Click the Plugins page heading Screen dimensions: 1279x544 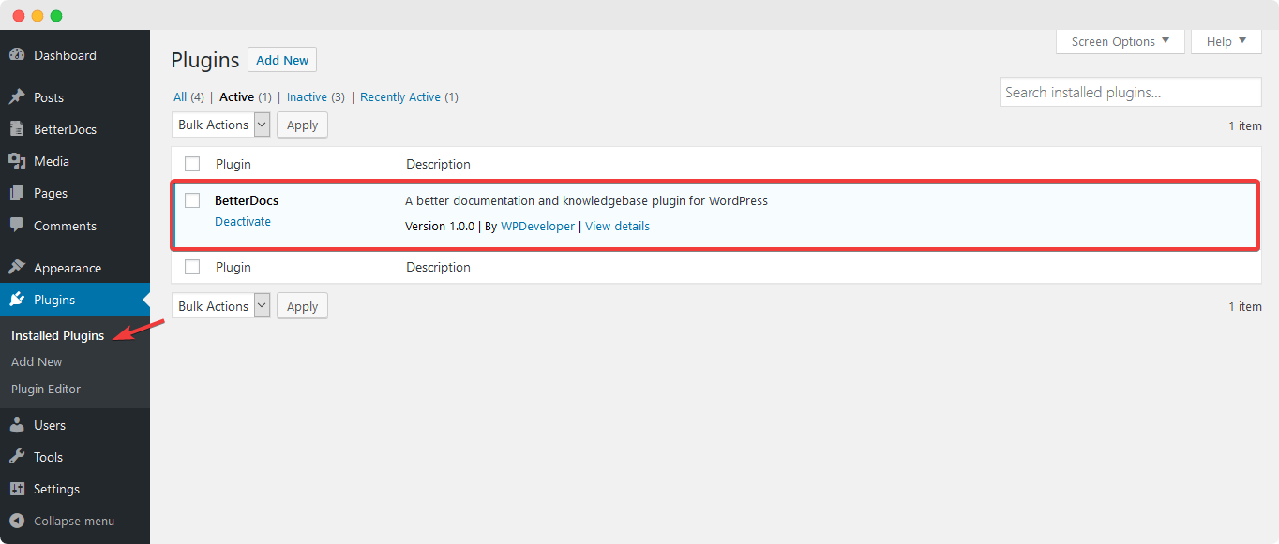pyautogui.click(x=205, y=60)
